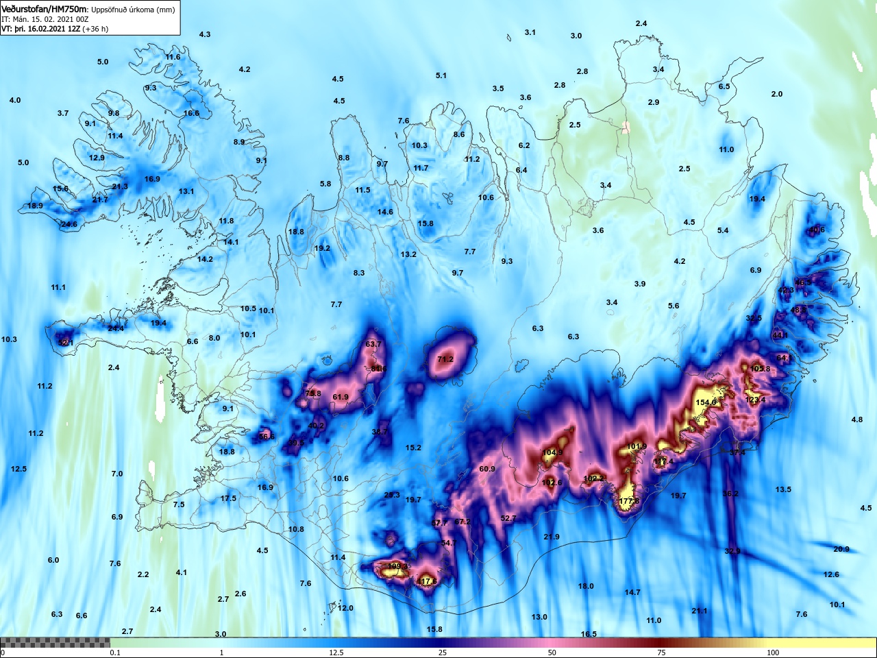Click the 15.2 value on the map

[x=413, y=448]
